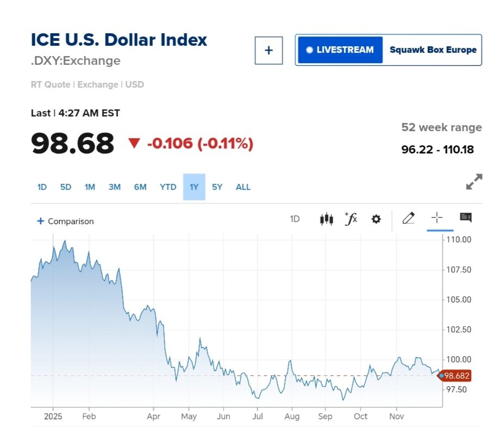Switch chart range to 1M

pyautogui.click(x=90, y=187)
